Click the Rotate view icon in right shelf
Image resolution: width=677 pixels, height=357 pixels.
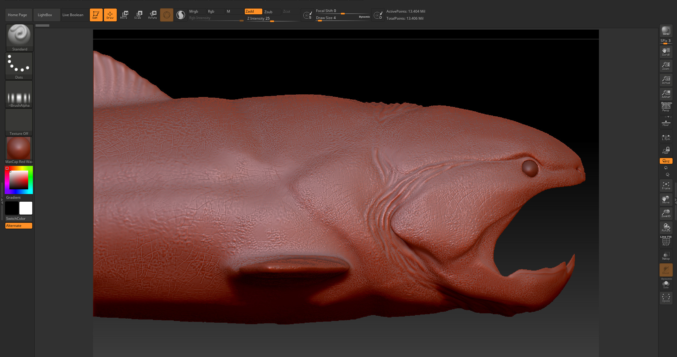(666, 227)
